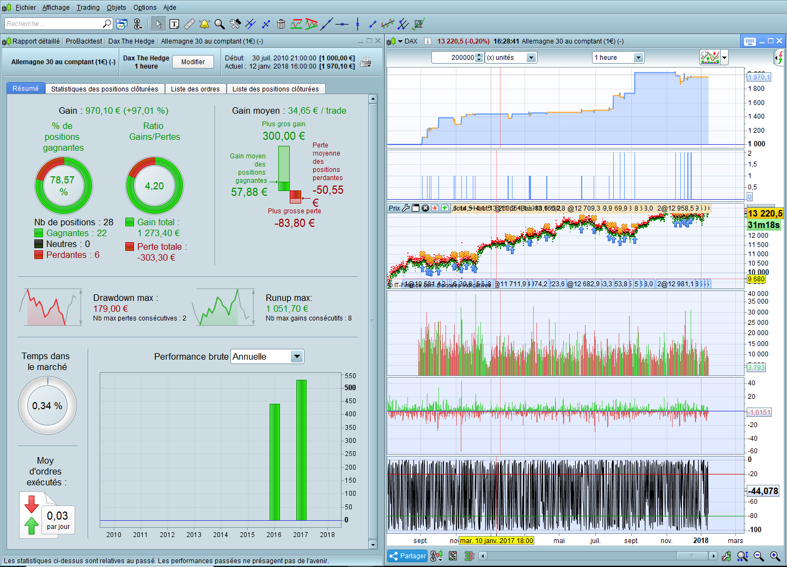Expand the indicator button dropdown arrow
787x567 pixels.
(724, 57)
